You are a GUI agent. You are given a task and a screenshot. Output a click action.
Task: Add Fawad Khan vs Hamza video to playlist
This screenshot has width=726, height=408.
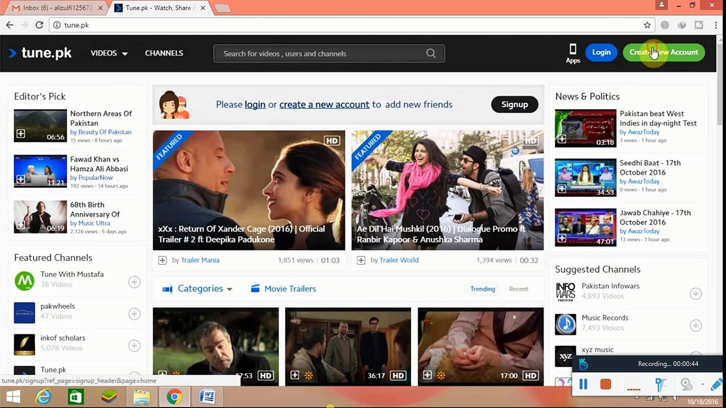20,179
